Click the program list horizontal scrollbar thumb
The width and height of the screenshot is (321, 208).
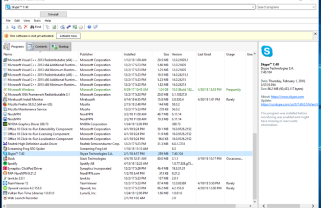[x=121, y=206]
